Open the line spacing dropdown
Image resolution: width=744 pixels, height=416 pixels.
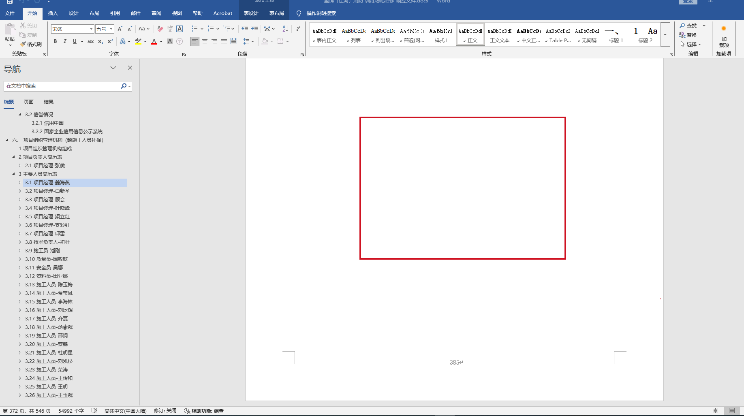coord(248,41)
